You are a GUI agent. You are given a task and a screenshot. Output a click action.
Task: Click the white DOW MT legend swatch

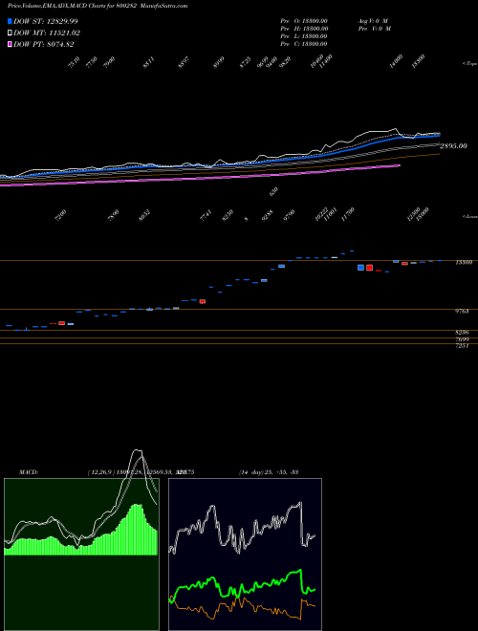10,33
